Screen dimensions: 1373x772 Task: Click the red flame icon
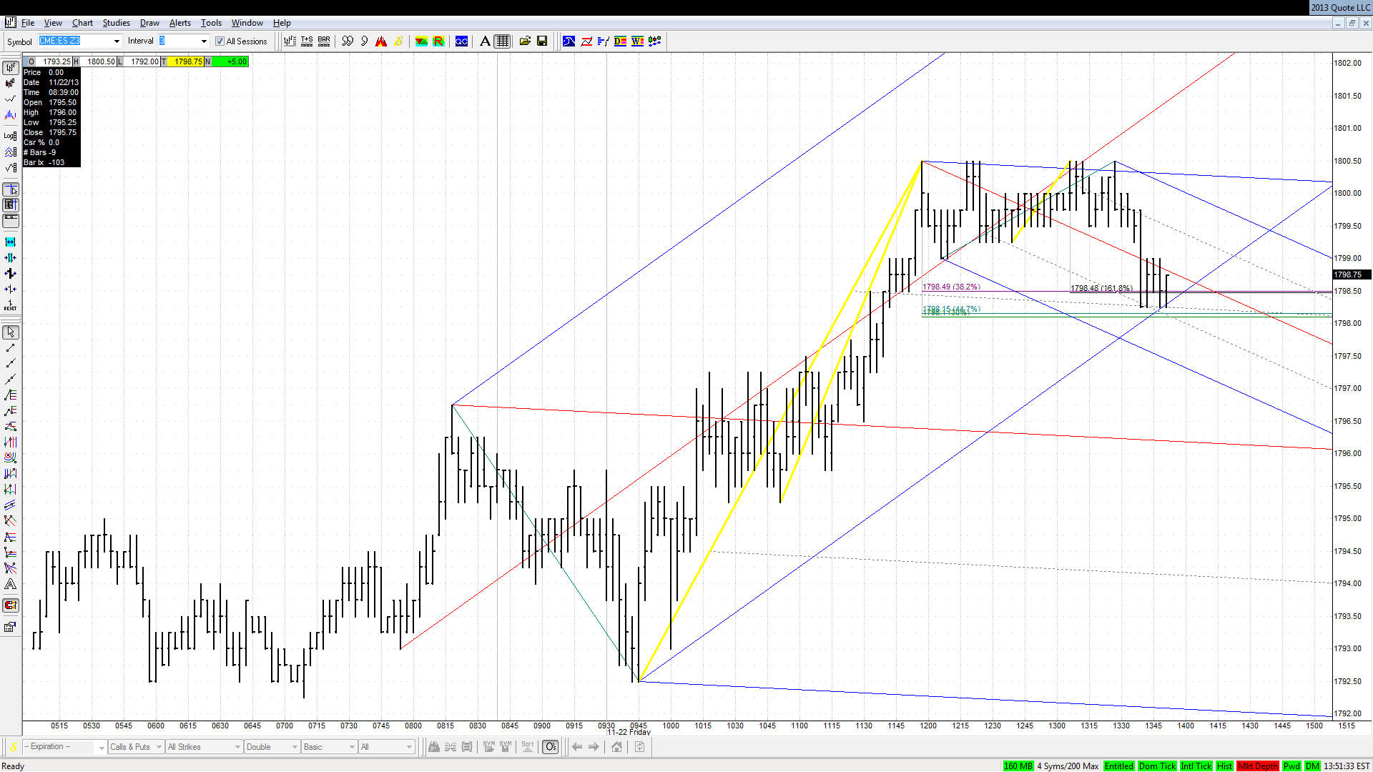coord(381,41)
